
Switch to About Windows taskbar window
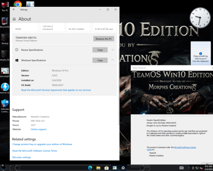point(115,168)
